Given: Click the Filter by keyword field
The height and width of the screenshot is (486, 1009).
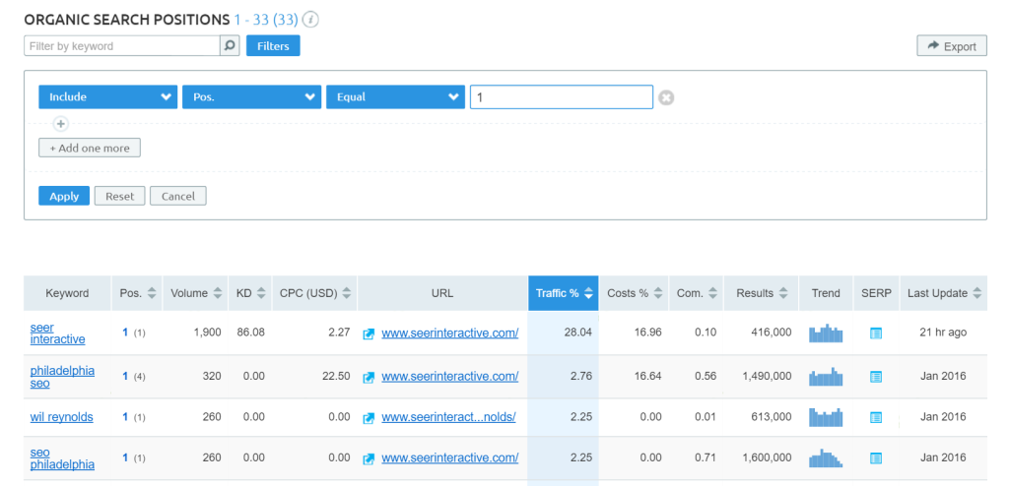Looking at the screenshot, I should click(x=121, y=45).
